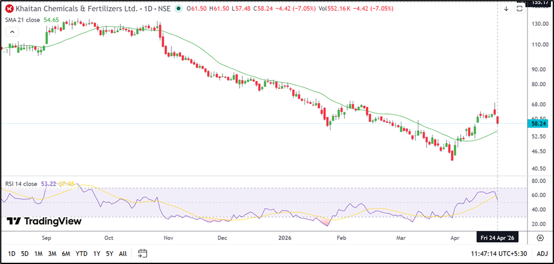The height and width of the screenshot is (264, 554).
Task: Open the Go to date calendar icon
Action: (x=143, y=253)
